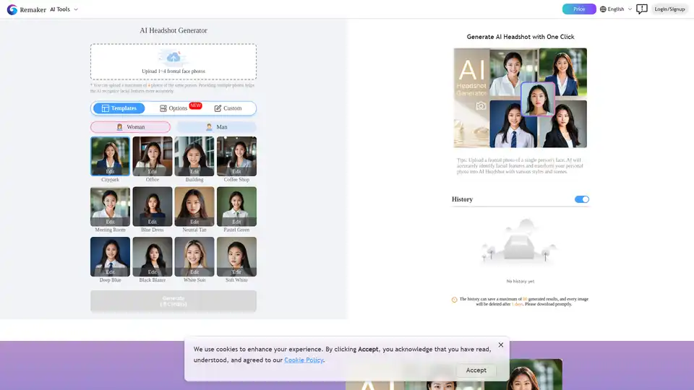The width and height of the screenshot is (694, 390).
Task: Click the Remaker logo icon
Action: (x=12, y=9)
